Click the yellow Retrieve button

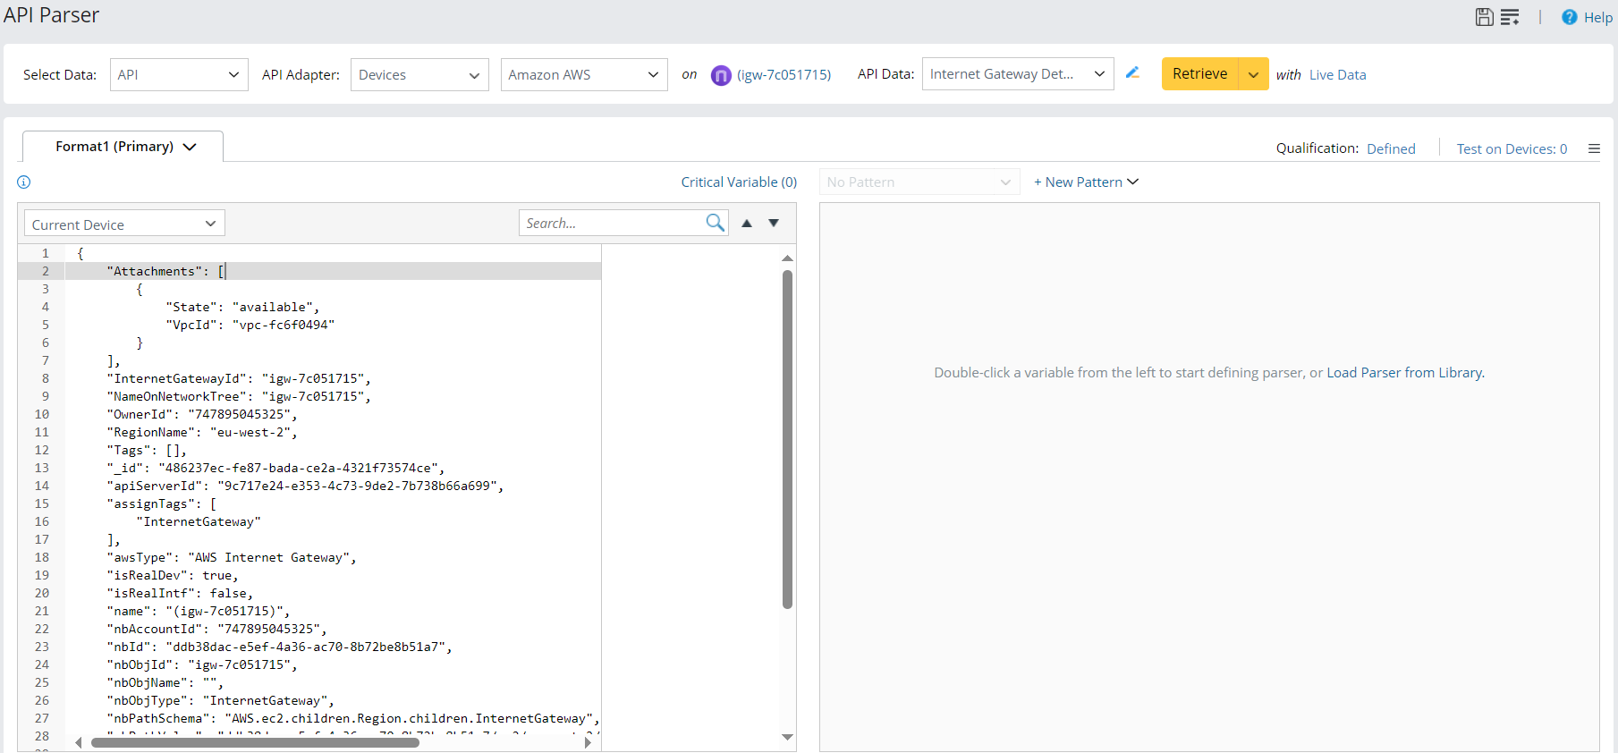(1199, 74)
